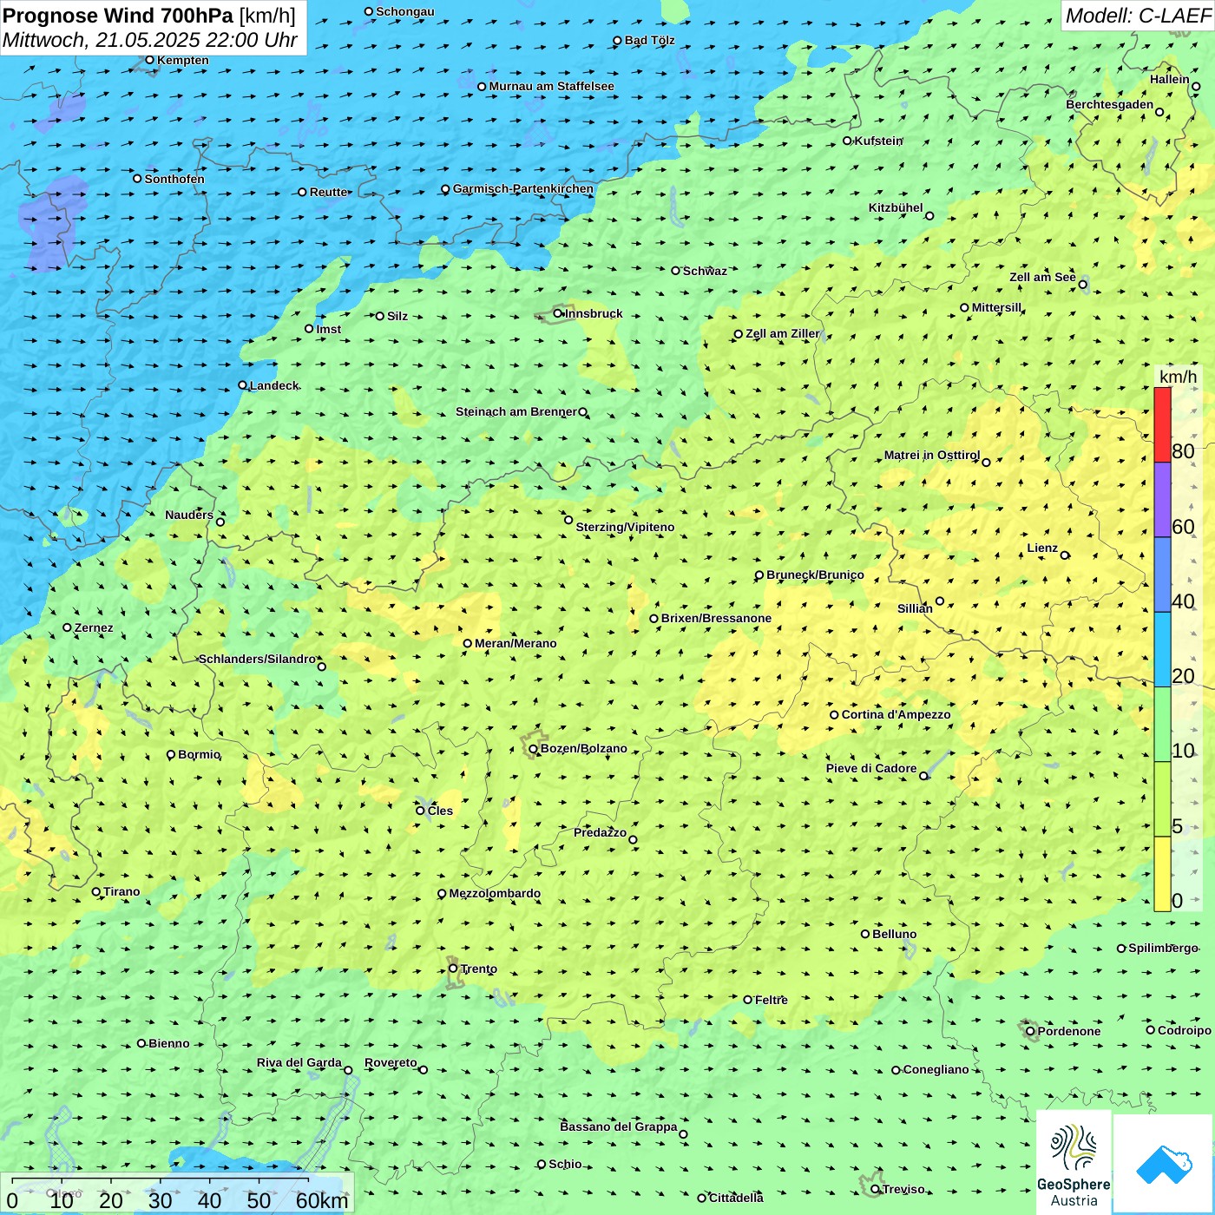
Task: Select the Trento location marker
Action: pyautogui.click(x=453, y=969)
